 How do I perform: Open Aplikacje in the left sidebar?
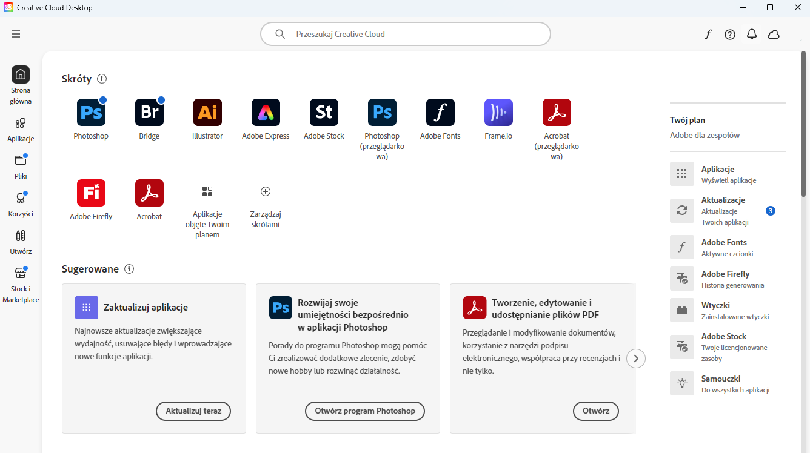pyautogui.click(x=21, y=130)
